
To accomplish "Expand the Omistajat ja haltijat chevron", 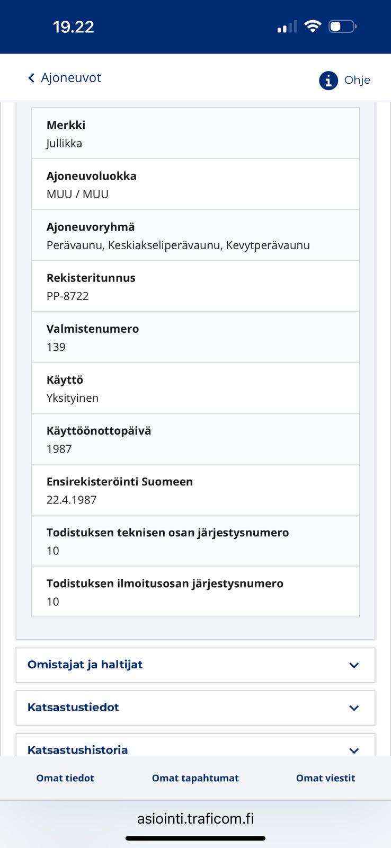I will coord(354,665).
